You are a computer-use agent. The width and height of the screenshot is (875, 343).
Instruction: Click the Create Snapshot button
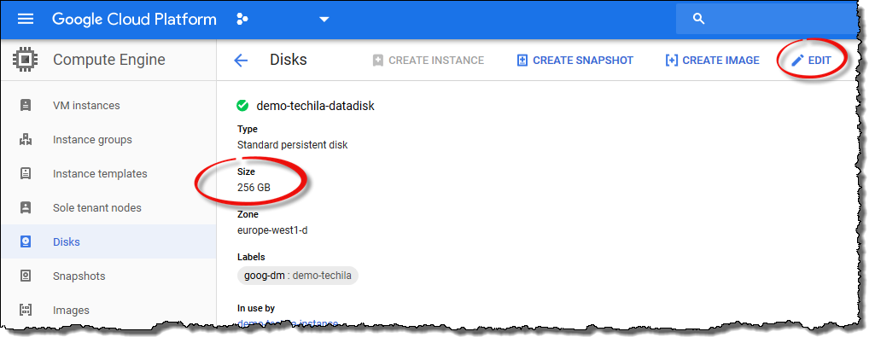click(575, 61)
